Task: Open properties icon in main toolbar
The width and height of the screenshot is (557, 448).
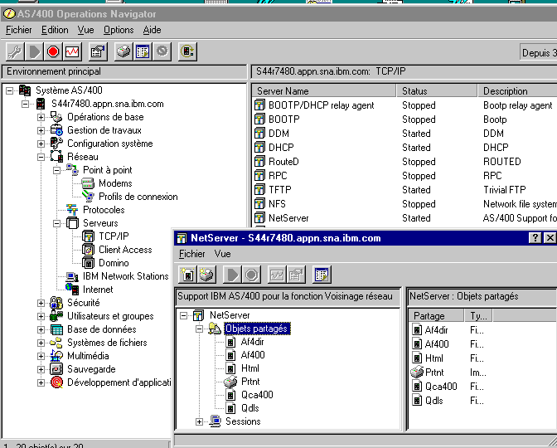Action: click(98, 52)
